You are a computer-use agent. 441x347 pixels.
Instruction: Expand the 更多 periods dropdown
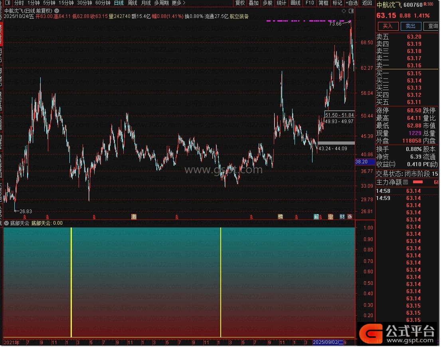(178, 3)
